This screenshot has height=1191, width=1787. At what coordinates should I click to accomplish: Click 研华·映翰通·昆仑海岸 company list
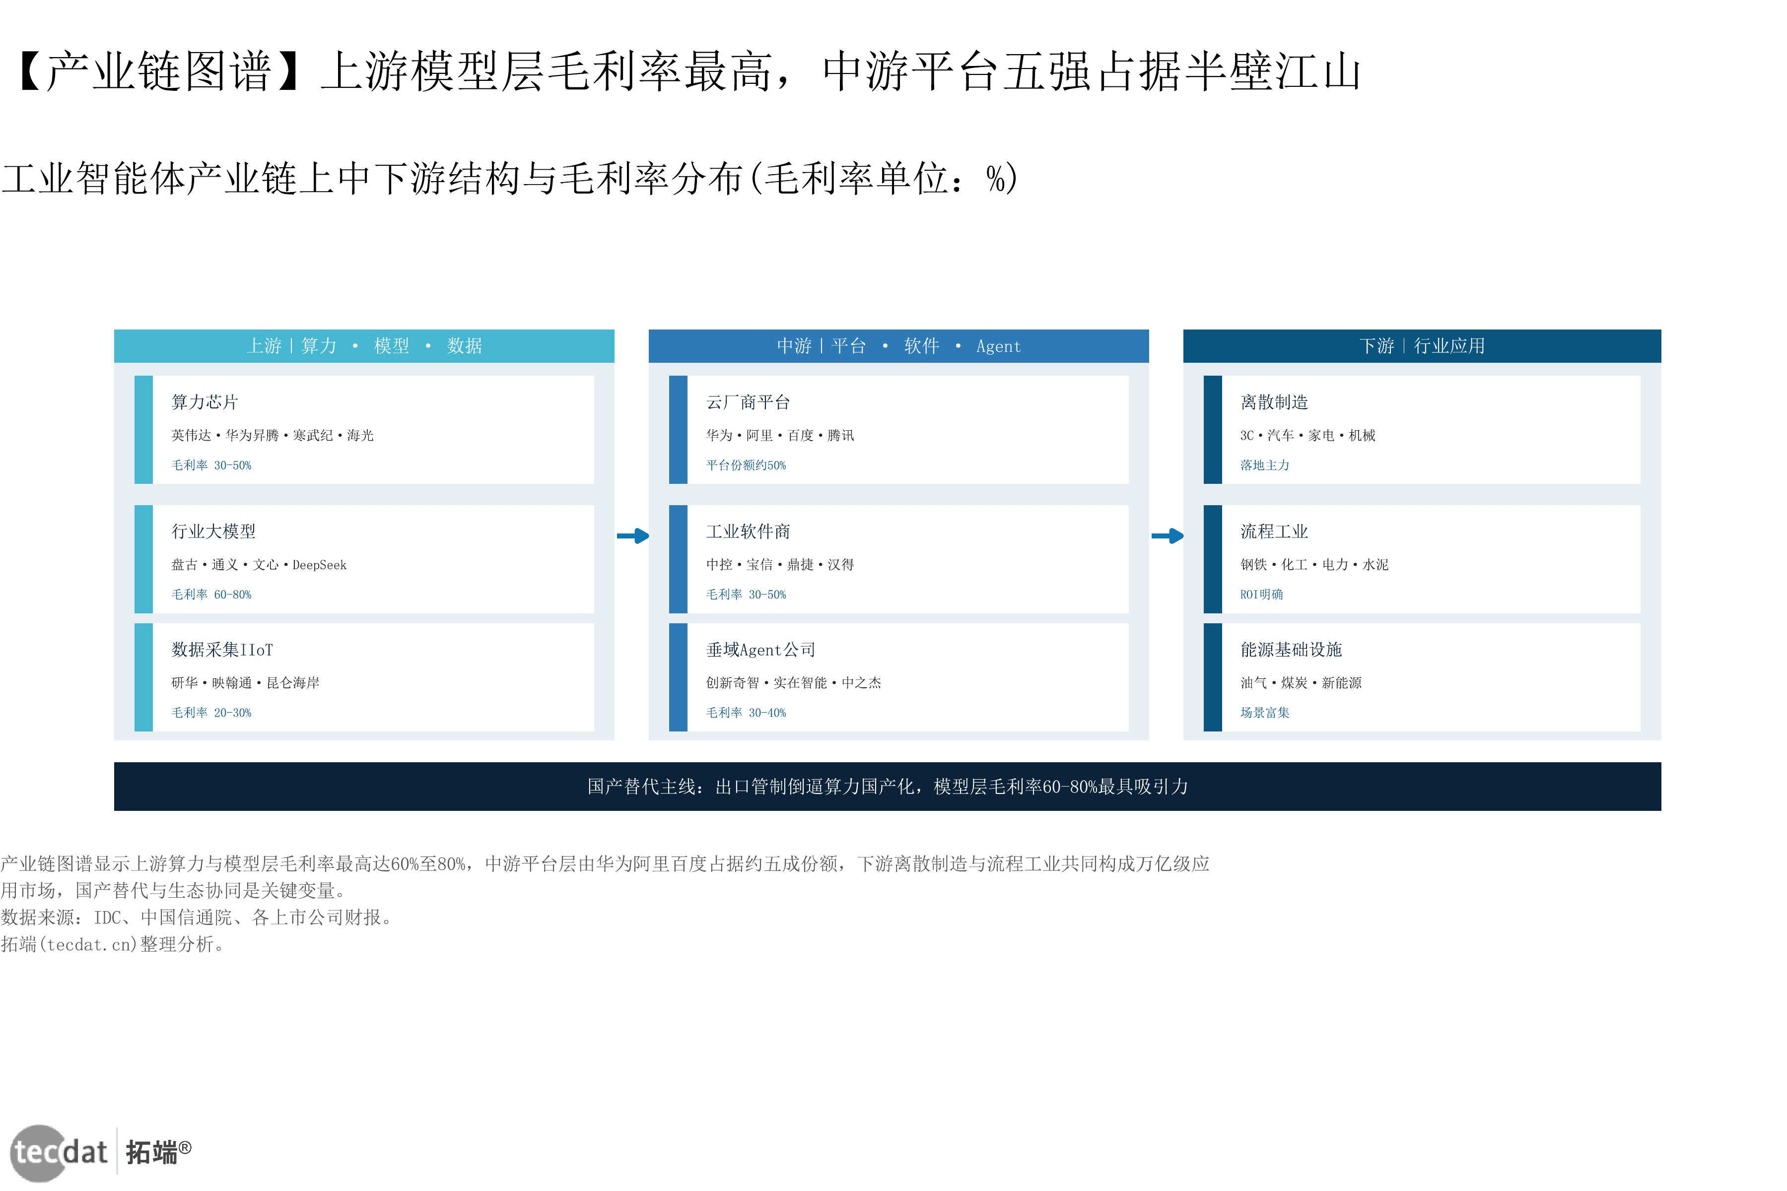245,683
